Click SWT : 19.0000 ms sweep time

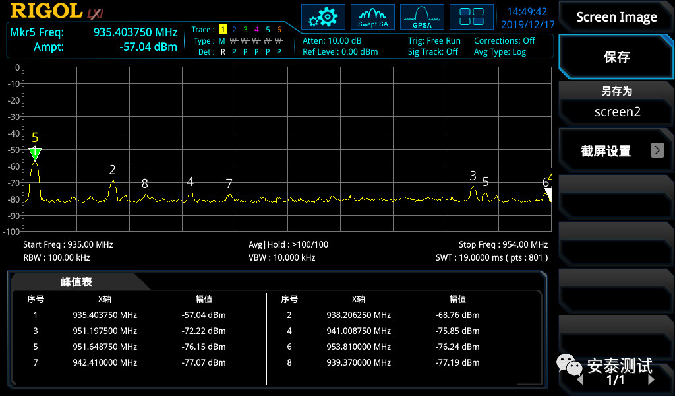click(492, 257)
